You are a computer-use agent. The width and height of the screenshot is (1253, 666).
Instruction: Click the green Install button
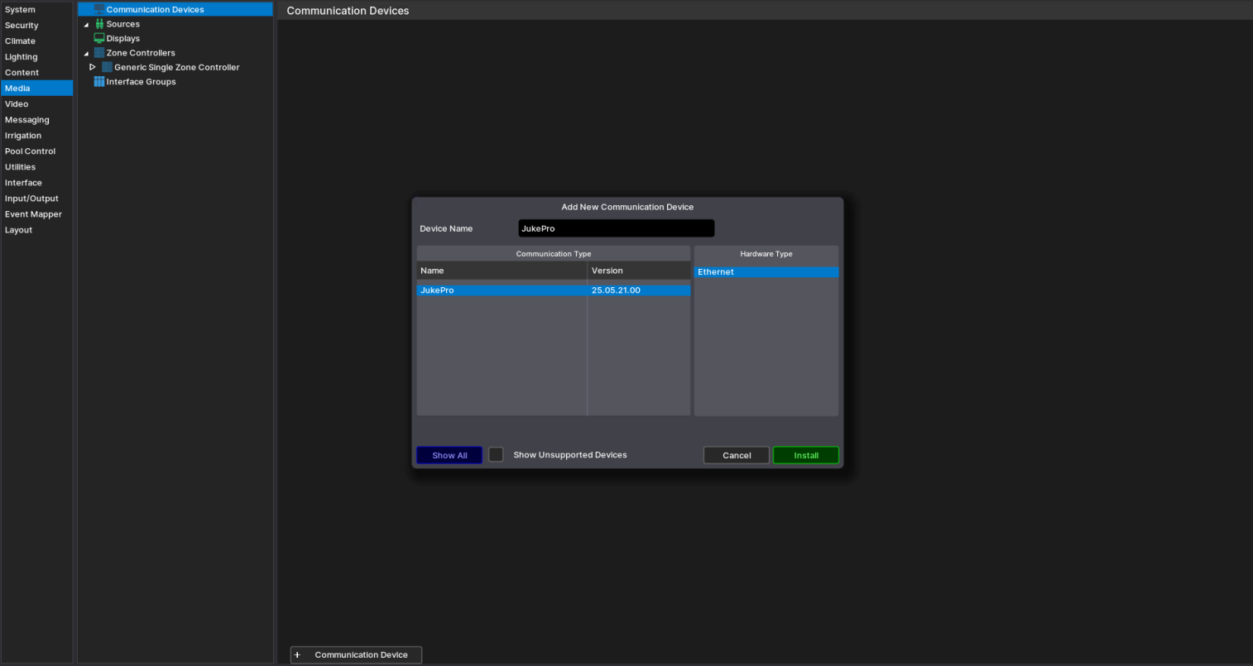pyautogui.click(x=806, y=455)
